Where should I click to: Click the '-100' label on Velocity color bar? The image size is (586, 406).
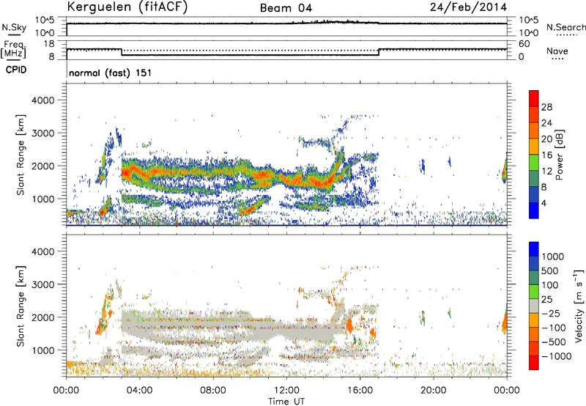click(x=554, y=328)
